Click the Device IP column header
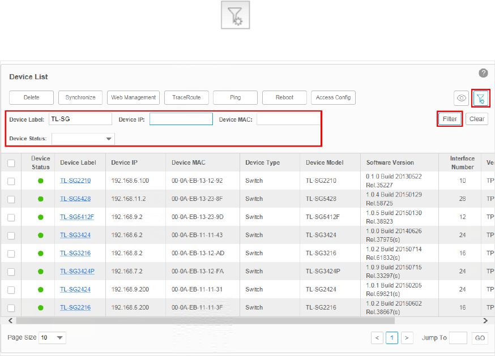Image resolution: width=495 pixels, height=356 pixels. 125,162
